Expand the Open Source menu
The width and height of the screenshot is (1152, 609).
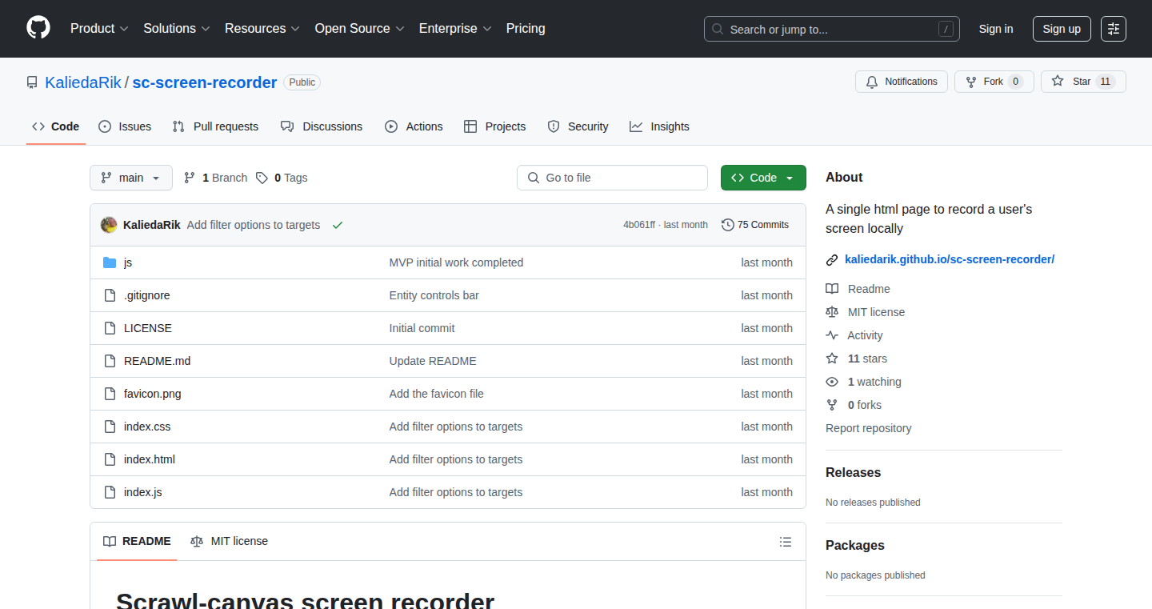[x=360, y=29]
